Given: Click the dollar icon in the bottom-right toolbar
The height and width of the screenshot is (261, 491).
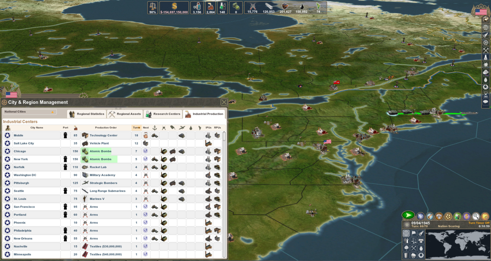Looking at the screenshot, I should tap(466, 216).
